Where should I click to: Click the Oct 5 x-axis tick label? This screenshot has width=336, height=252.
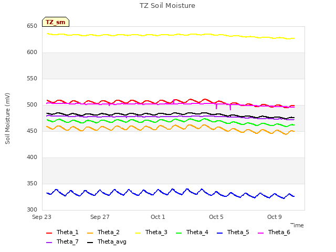(216, 217)
